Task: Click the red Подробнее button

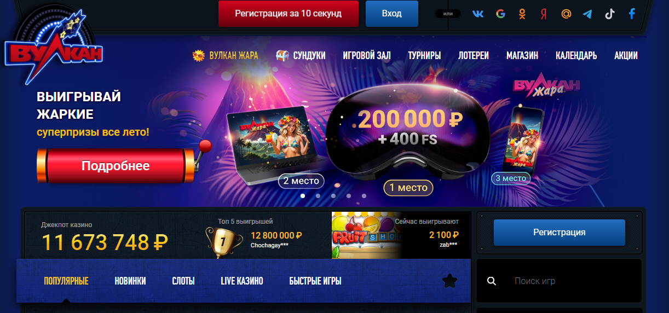Action: (x=116, y=166)
